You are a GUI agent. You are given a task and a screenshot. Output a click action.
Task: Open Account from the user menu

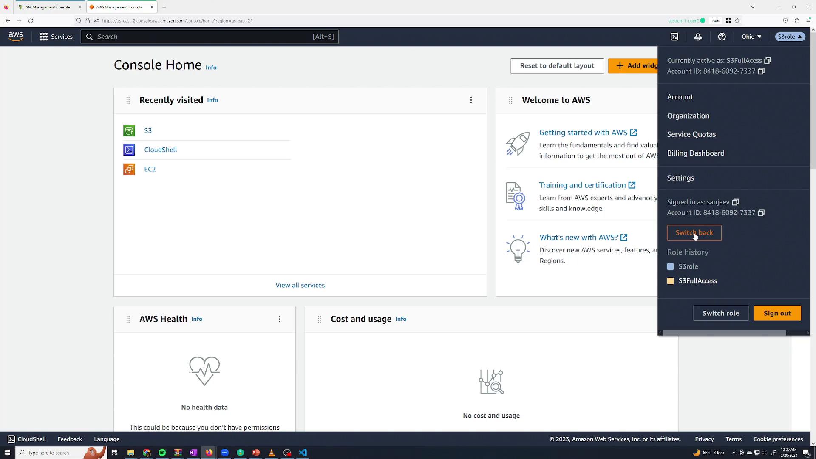point(680,97)
